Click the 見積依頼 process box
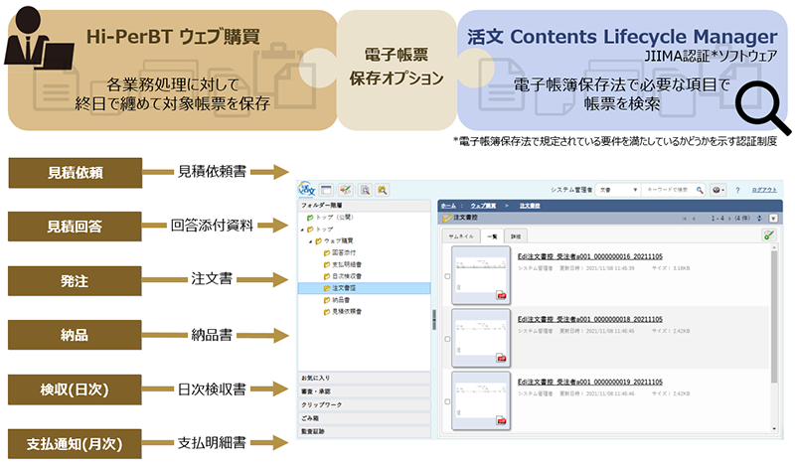795x467 pixels. click(76, 173)
